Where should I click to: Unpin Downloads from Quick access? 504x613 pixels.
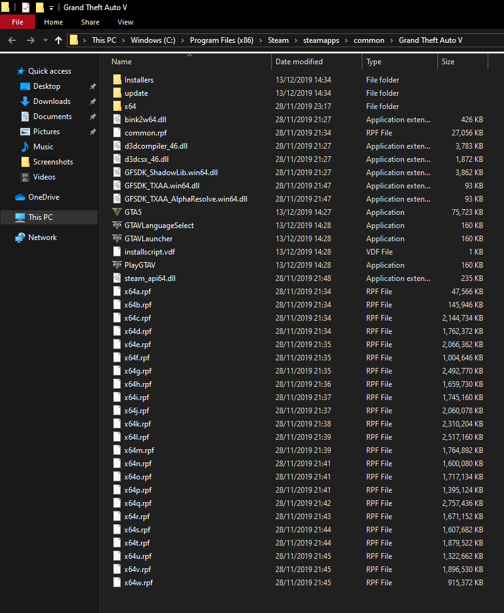coord(93,101)
